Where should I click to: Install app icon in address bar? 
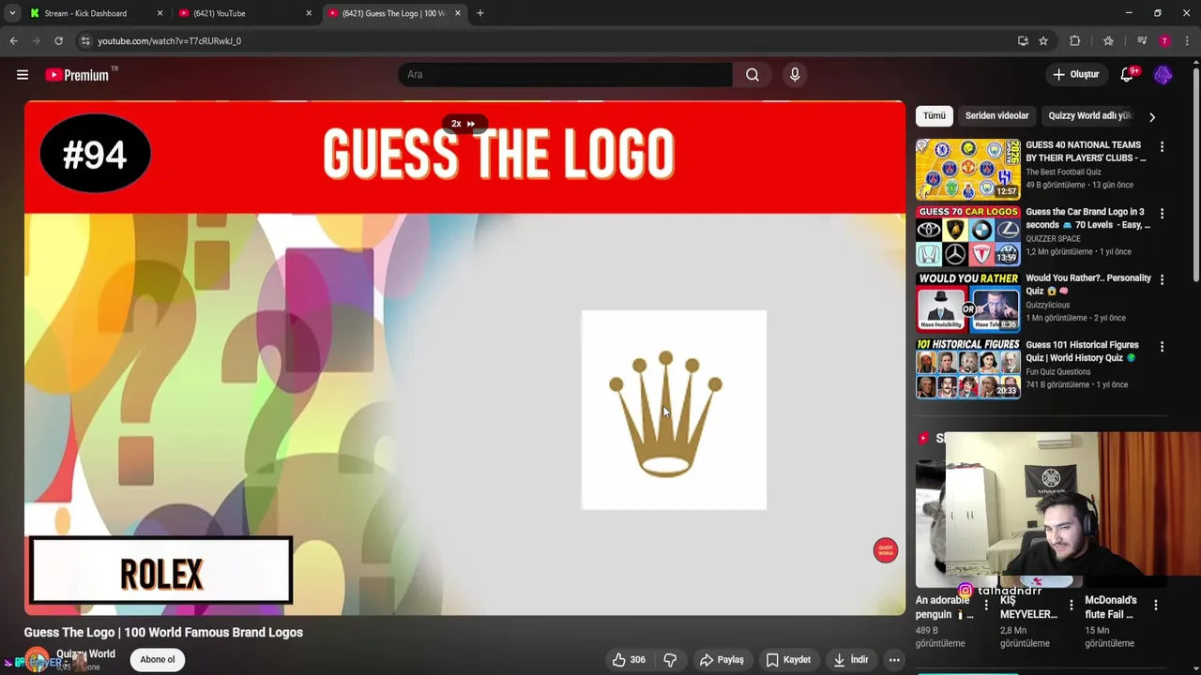(1023, 40)
